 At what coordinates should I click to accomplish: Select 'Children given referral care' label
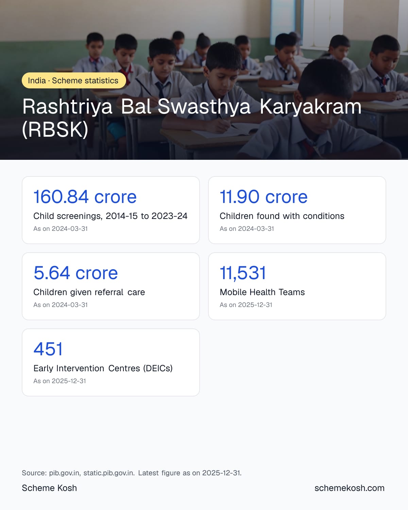89,292
